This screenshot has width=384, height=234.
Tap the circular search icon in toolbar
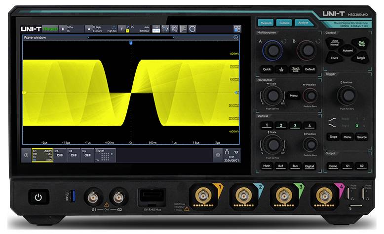tap(192, 29)
